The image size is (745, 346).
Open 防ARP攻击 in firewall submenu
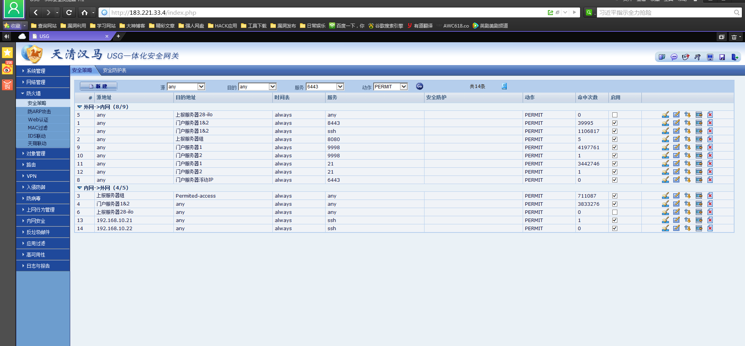point(39,112)
